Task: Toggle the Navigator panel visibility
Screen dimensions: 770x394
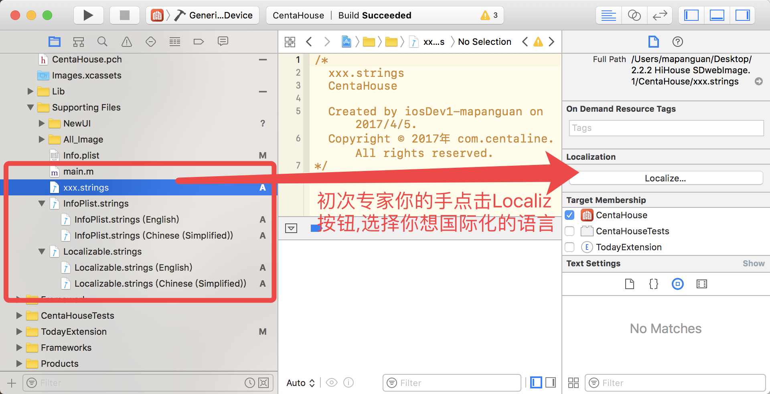Action: 691,16
